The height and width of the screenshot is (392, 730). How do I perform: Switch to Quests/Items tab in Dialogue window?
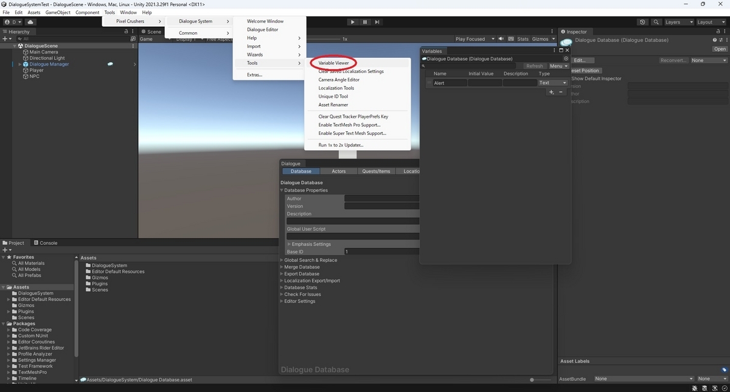376,171
